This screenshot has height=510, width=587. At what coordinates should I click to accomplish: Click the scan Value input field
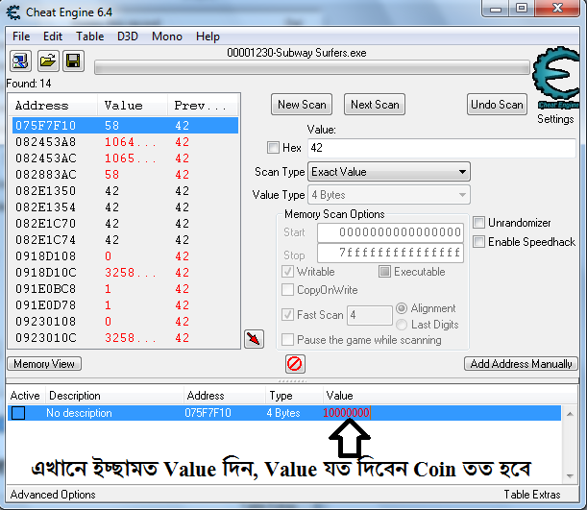[x=442, y=148]
